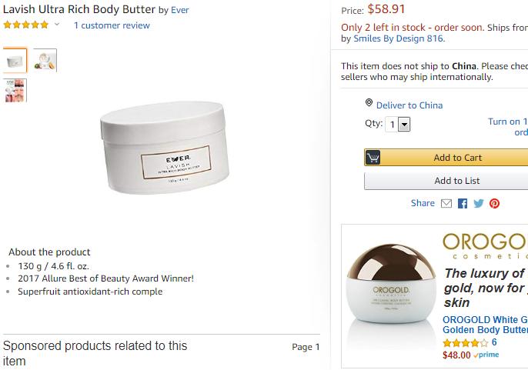This screenshot has width=528, height=370.
Task: Open the Qty quantity dropdown
Action: pos(399,125)
